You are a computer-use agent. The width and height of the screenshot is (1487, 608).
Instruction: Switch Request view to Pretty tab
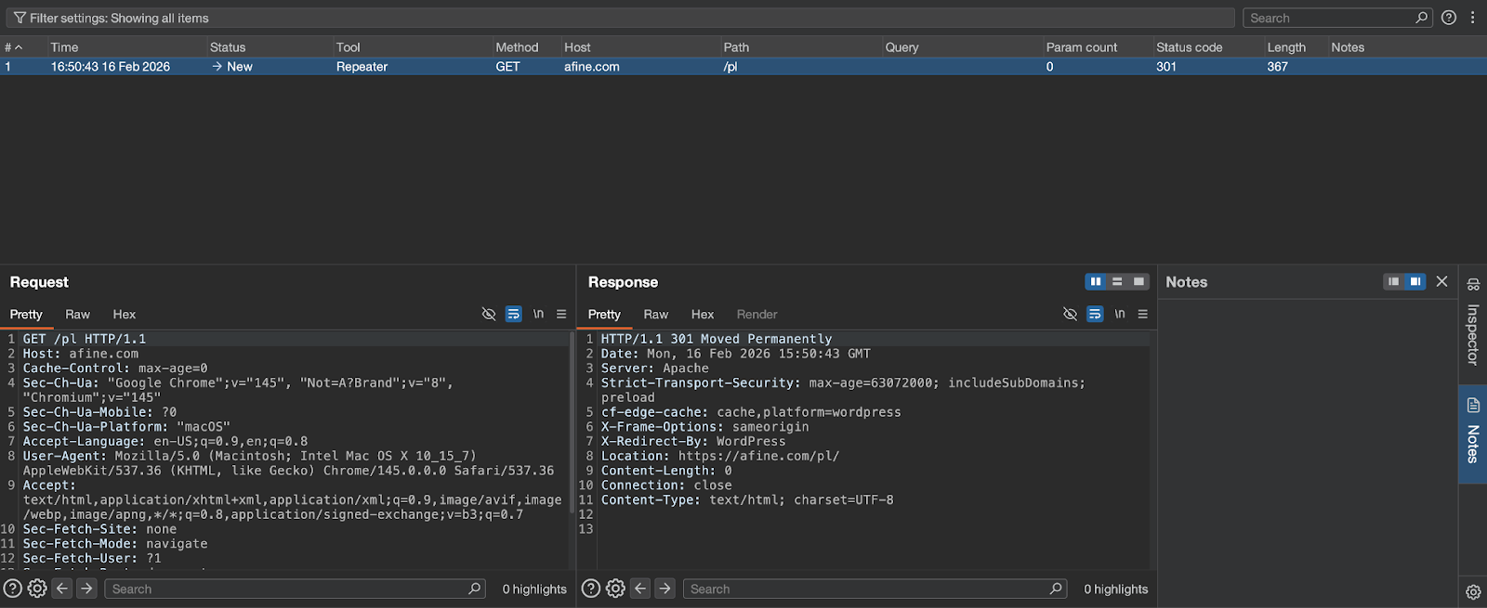click(26, 315)
